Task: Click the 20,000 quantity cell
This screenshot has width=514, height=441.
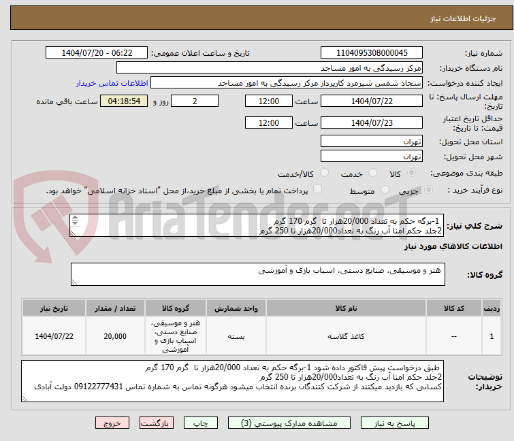Action: click(x=115, y=336)
